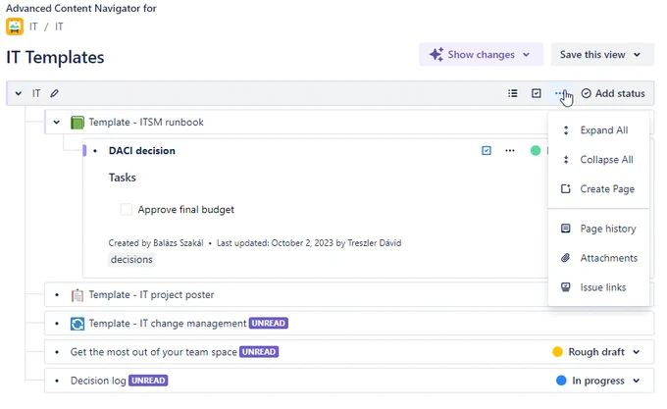Viewport: 667px width, 409px height.
Task: Click the IT project poster clipboard icon
Action: (77, 294)
